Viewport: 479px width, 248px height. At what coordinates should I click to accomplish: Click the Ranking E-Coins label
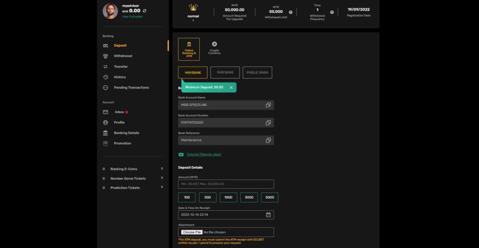pyautogui.click(x=123, y=169)
